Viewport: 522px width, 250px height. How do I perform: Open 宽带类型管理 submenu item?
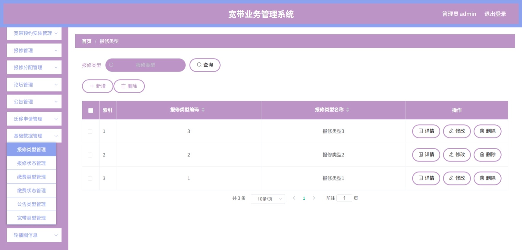(31, 218)
